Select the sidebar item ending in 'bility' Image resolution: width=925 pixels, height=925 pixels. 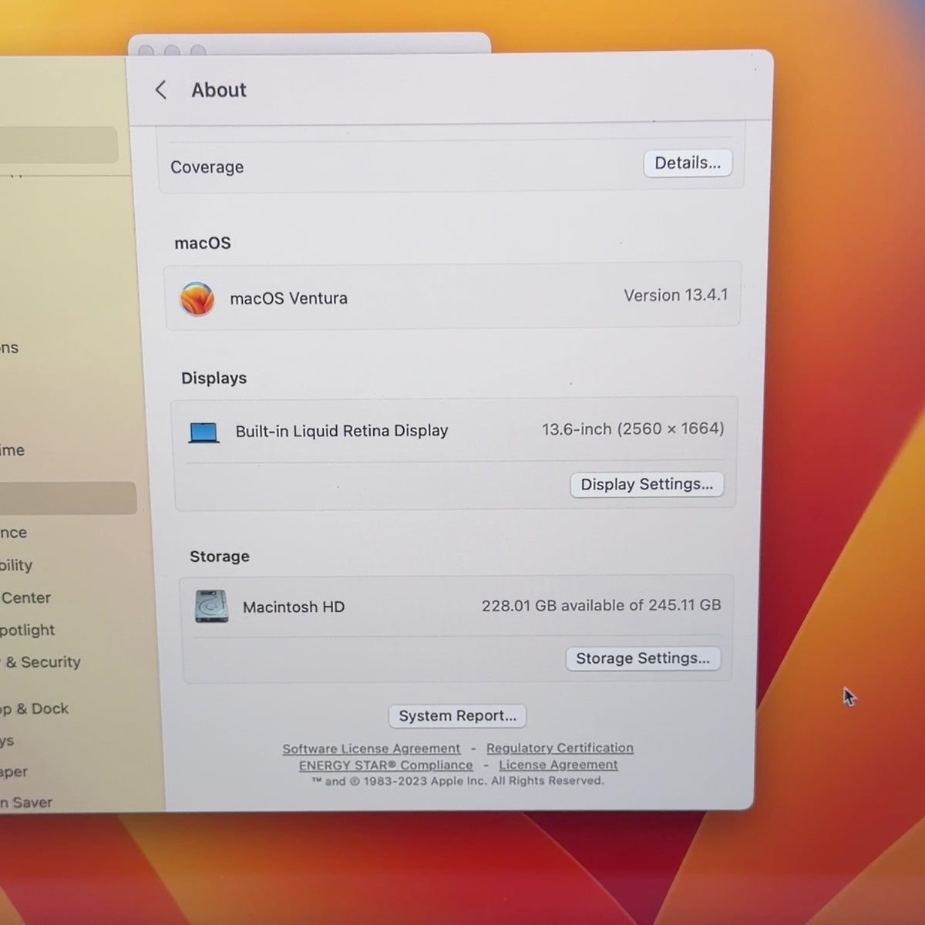point(16,565)
